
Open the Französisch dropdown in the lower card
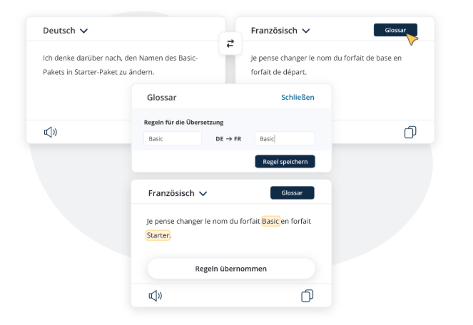(x=178, y=193)
